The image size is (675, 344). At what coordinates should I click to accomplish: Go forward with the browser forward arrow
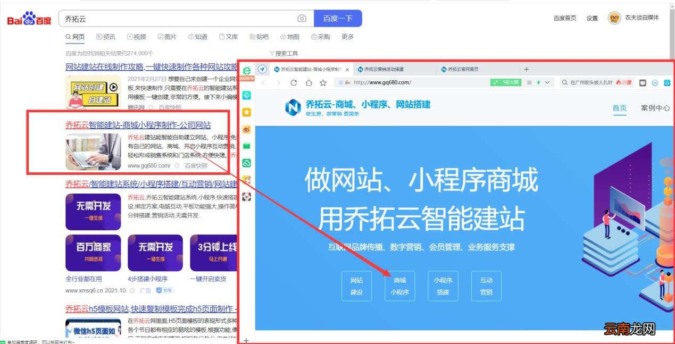click(278, 83)
